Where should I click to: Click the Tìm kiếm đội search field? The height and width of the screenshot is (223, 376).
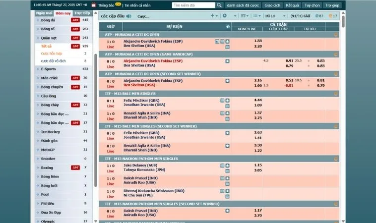point(193,5)
